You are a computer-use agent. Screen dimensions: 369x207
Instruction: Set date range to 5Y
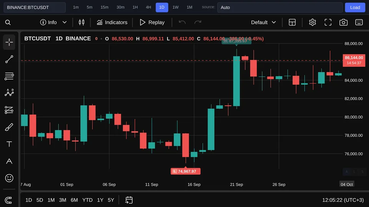pyautogui.click(x=111, y=200)
